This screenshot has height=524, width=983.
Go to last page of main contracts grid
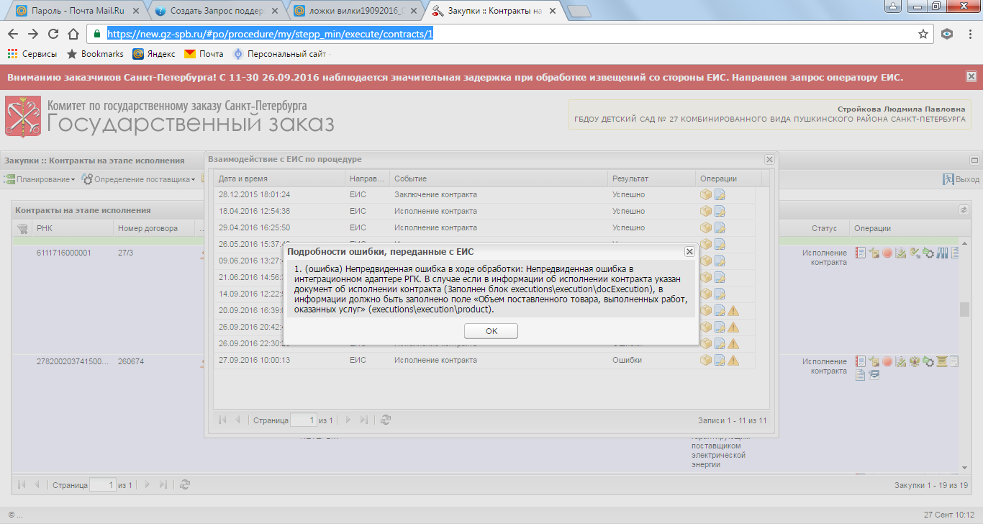point(163,485)
